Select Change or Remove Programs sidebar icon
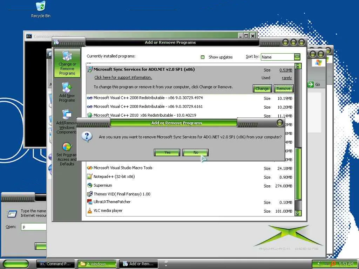Image resolution: width=359 pixels, height=269 pixels. pyautogui.click(x=67, y=63)
